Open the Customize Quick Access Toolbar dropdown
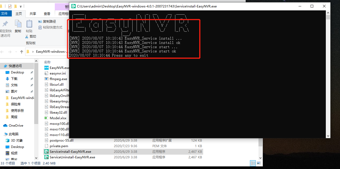The image size is (340, 169). click(x=21, y=6)
